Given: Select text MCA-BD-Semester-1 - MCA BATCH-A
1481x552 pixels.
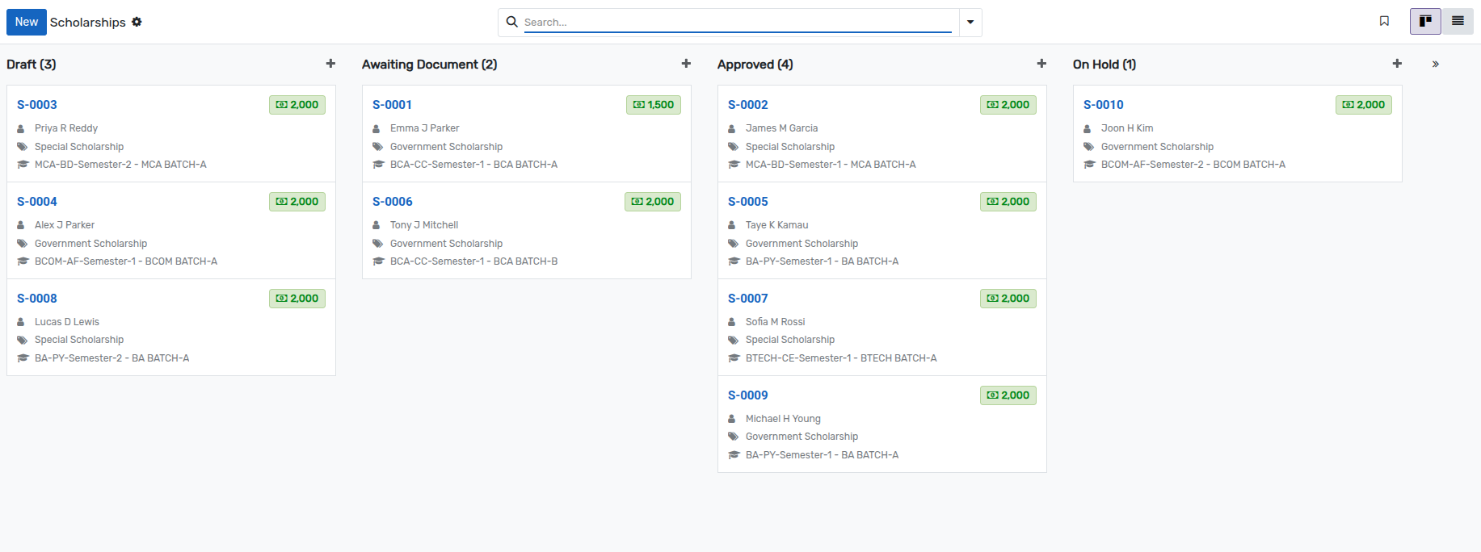Looking at the screenshot, I should (831, 165).
